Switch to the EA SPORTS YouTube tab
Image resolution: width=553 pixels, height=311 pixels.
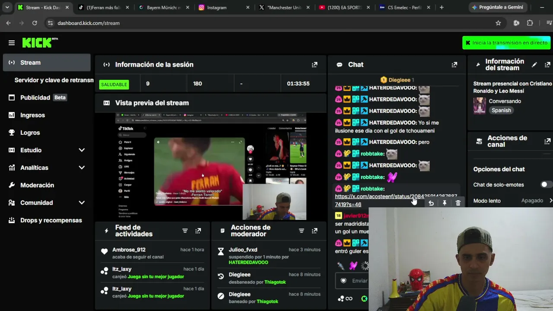343,7
